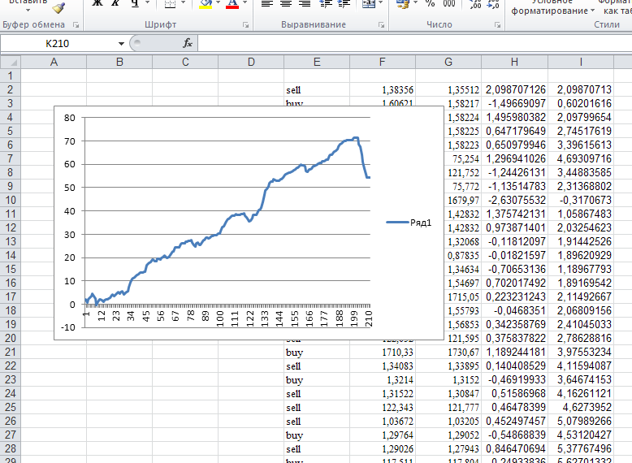Viewport: 632px width, 463px height.
Task: Toggle italic К formatting
Action: pos(115,3)
